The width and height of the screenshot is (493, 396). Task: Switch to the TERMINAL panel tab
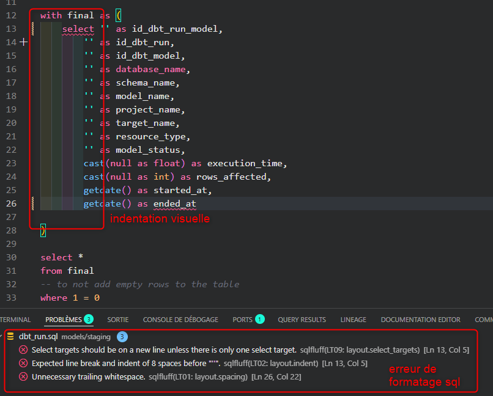(x=15, y=320)
